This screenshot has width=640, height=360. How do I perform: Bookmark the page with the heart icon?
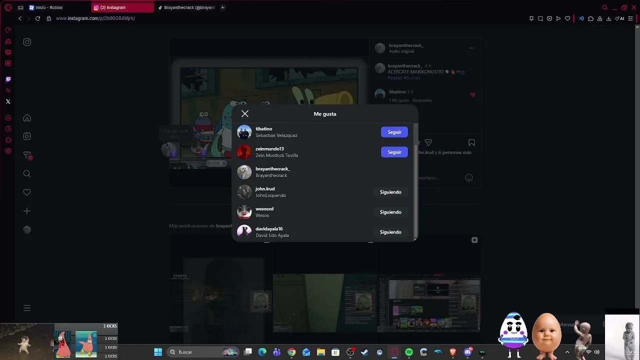(567, 18)
